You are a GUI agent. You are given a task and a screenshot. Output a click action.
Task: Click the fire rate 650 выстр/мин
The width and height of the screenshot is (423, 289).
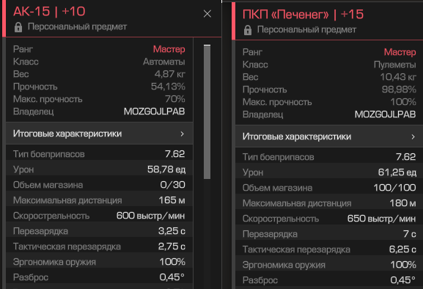[382, 219]
